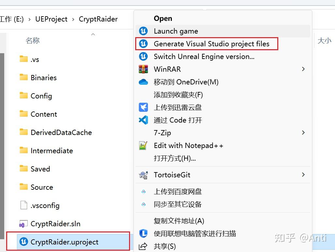This screenshot has height=252, width=335.
Task: Expand the WinRAR submenu
Action: 303,69
